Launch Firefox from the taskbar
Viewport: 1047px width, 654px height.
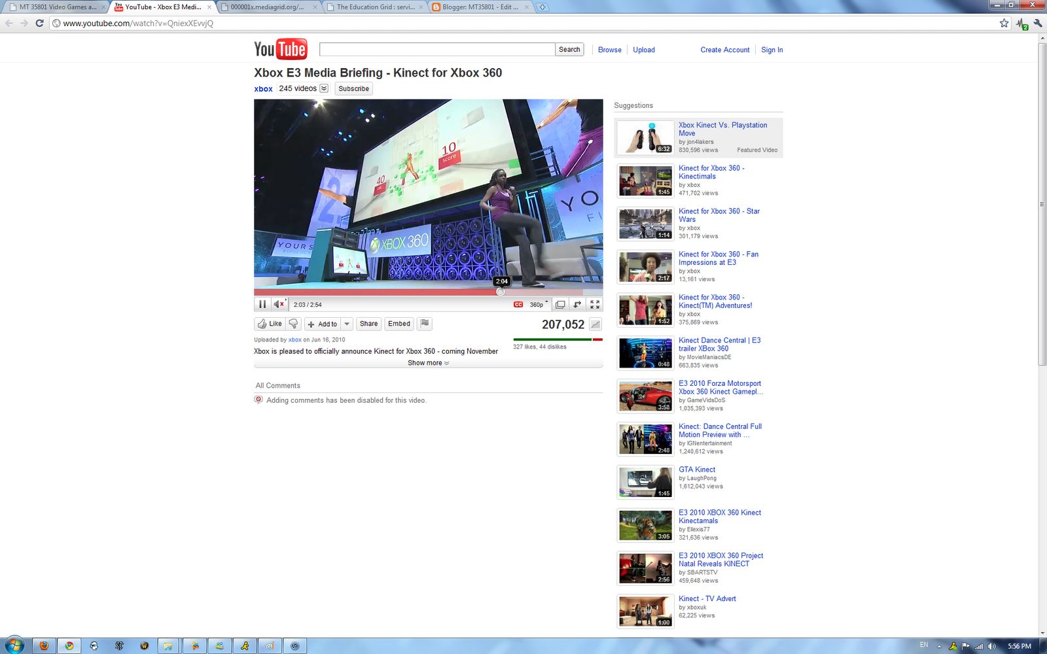tap(44, 645)
